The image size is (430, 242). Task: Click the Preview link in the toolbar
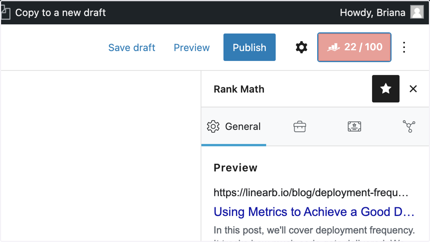192,48
